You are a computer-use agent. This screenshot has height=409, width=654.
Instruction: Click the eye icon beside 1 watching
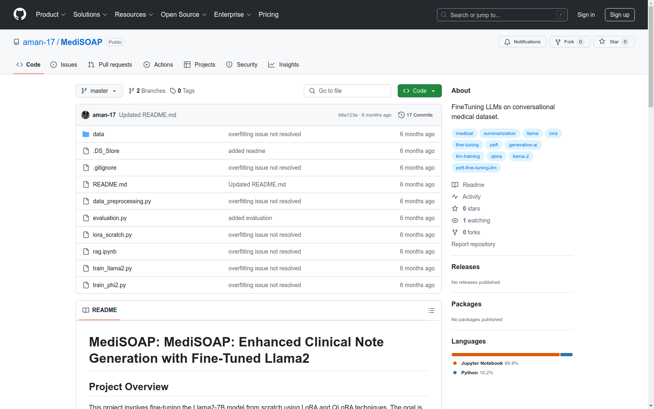[455, 220]
